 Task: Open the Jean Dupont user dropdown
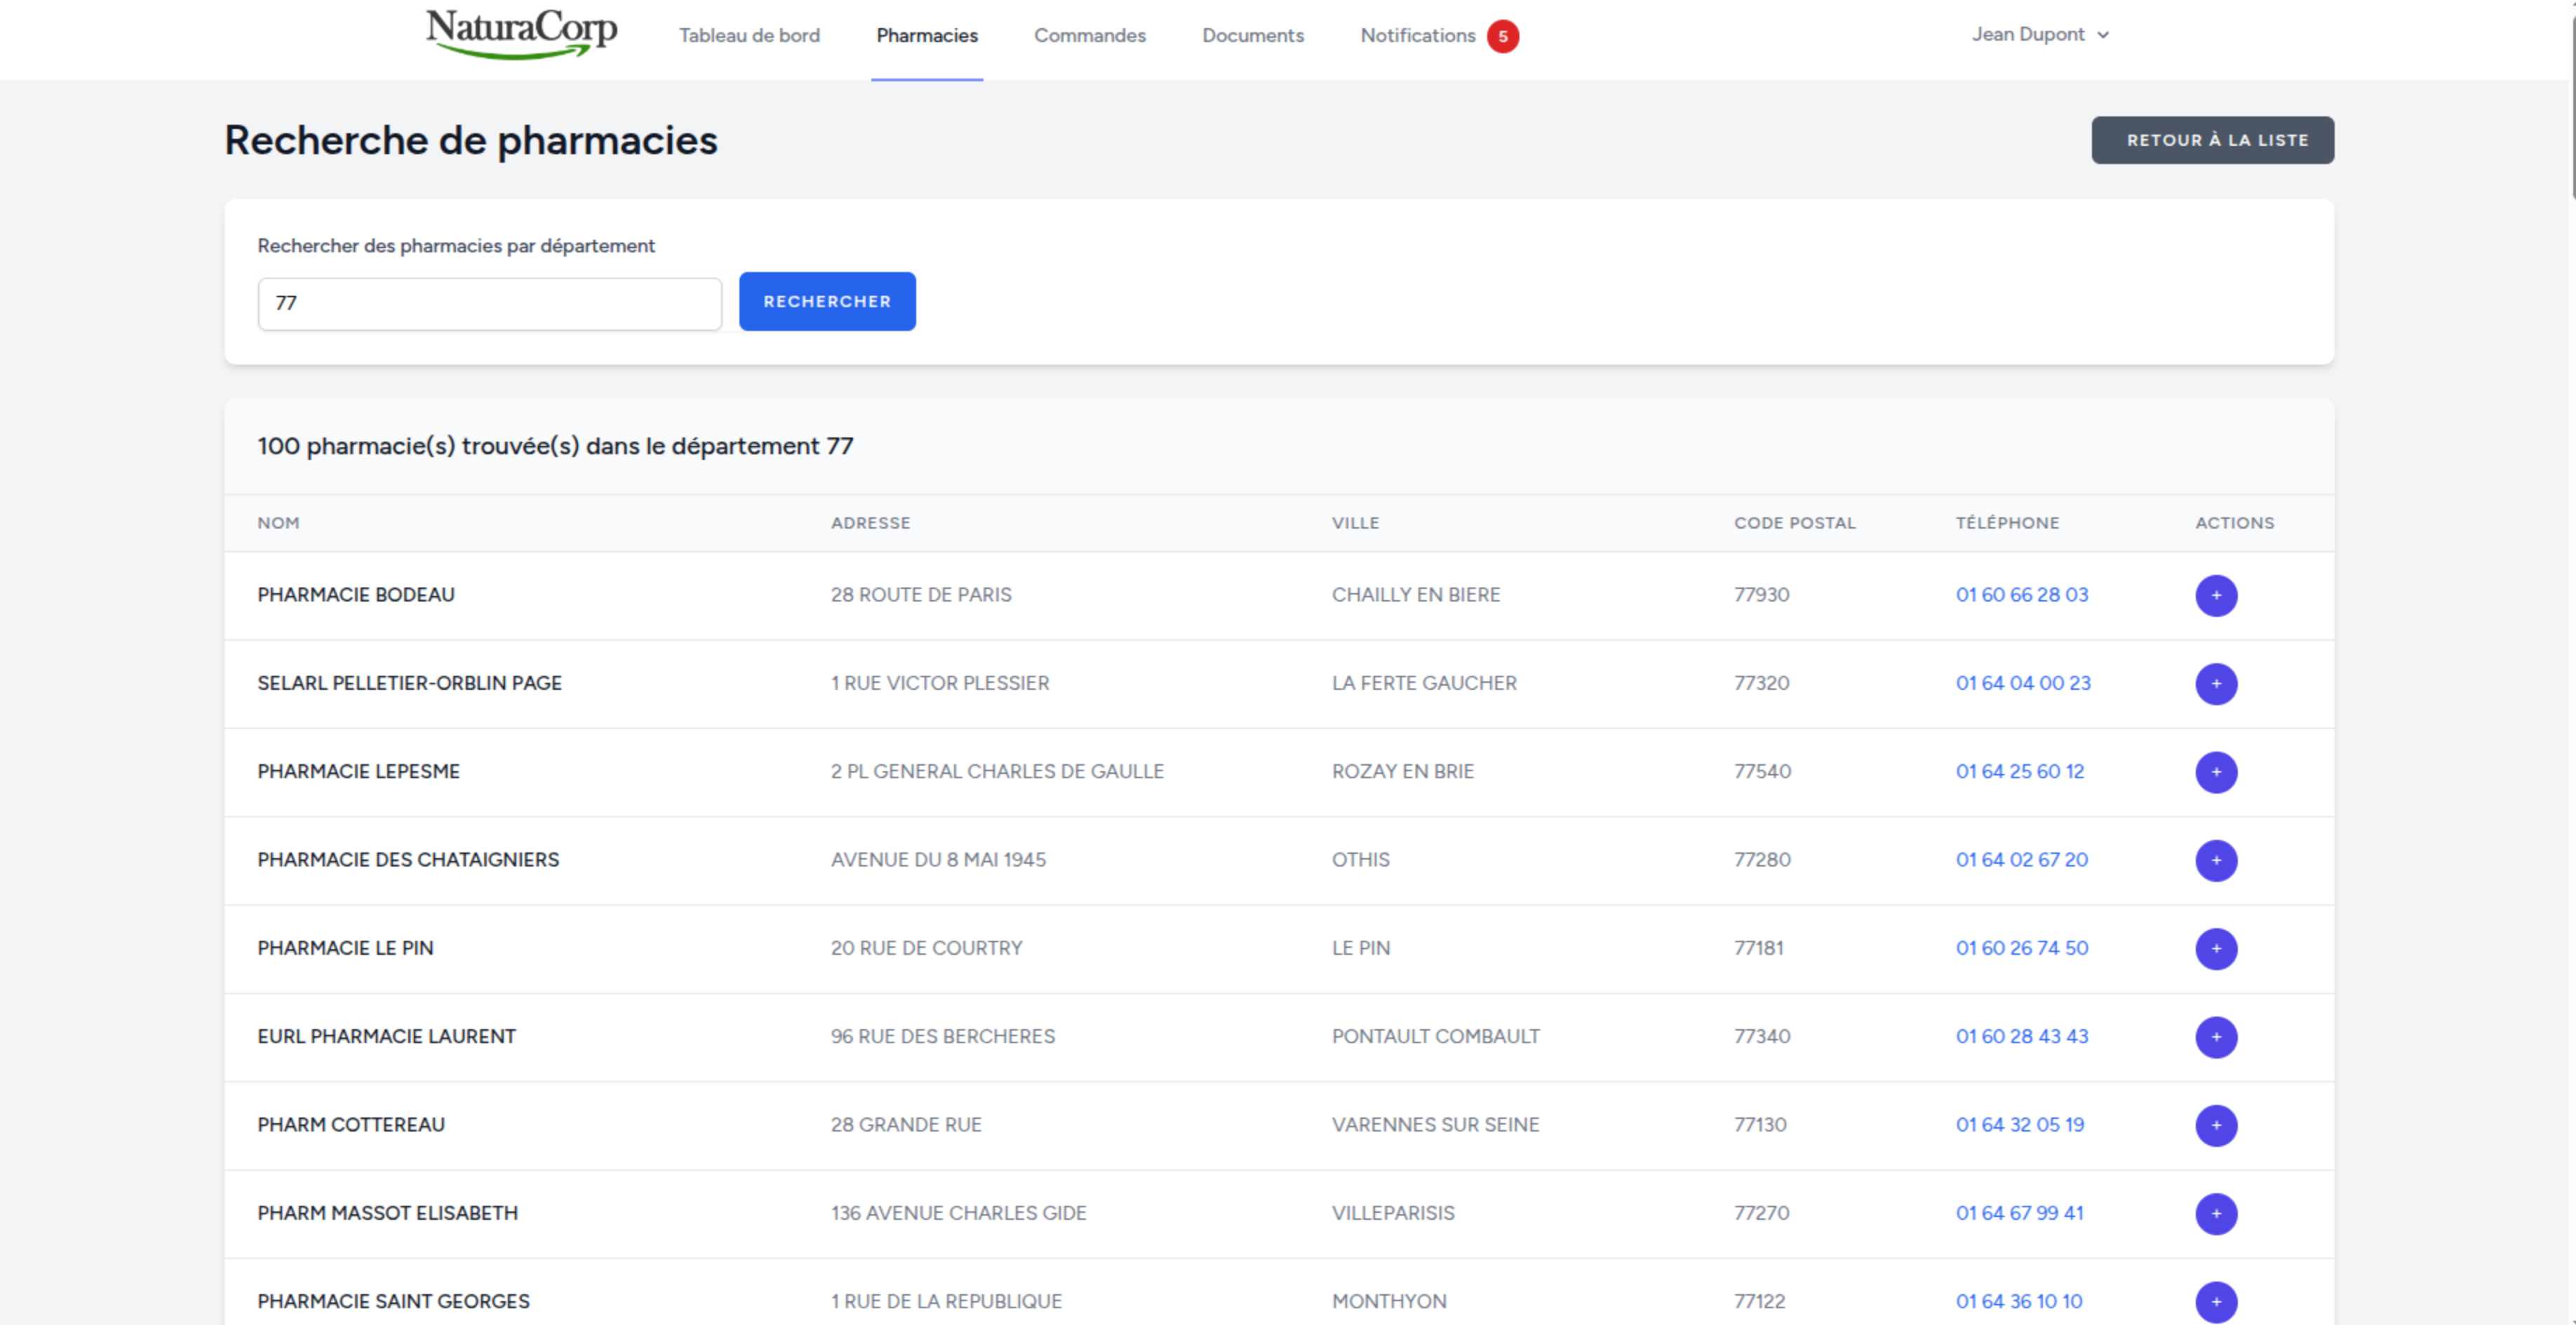2040,35
